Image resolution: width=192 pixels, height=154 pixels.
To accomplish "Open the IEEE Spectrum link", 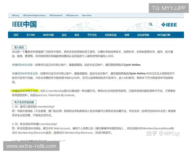I will (72, 15).
